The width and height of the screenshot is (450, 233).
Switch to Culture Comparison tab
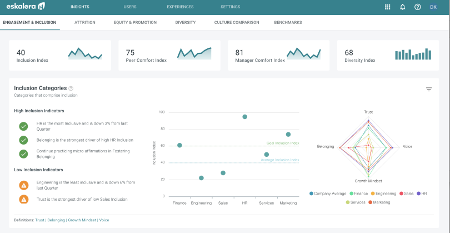click(237, 22)
